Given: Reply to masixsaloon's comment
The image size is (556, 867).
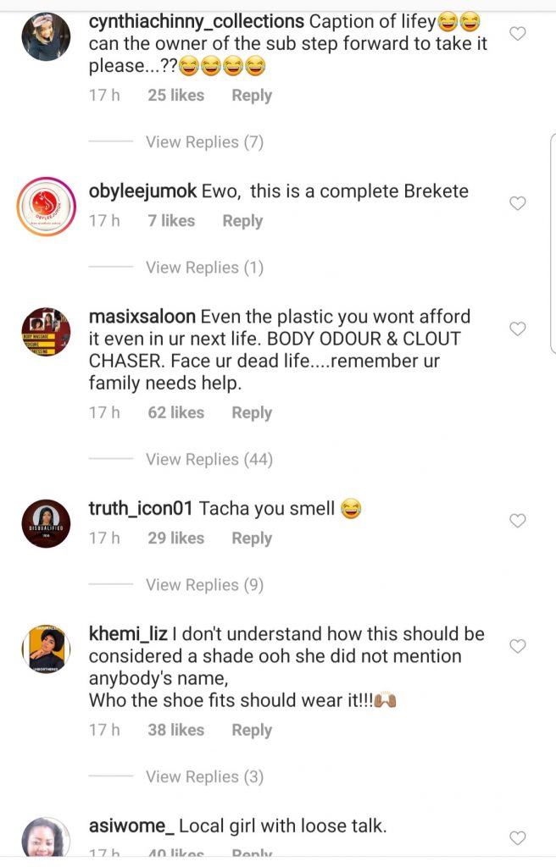Looking at the screenshot, I should (x=252, y=412).
